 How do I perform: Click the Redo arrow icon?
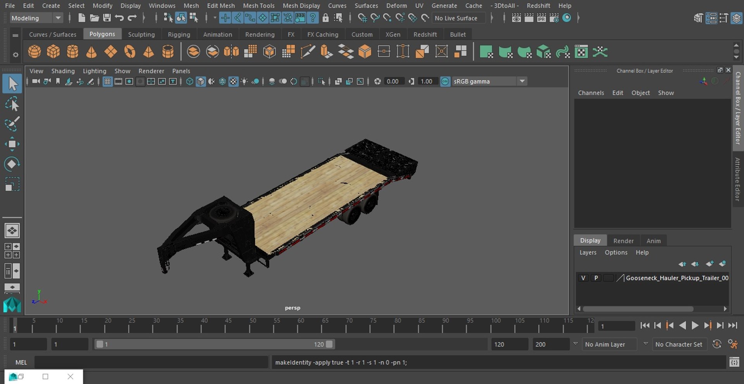[132, 18]
